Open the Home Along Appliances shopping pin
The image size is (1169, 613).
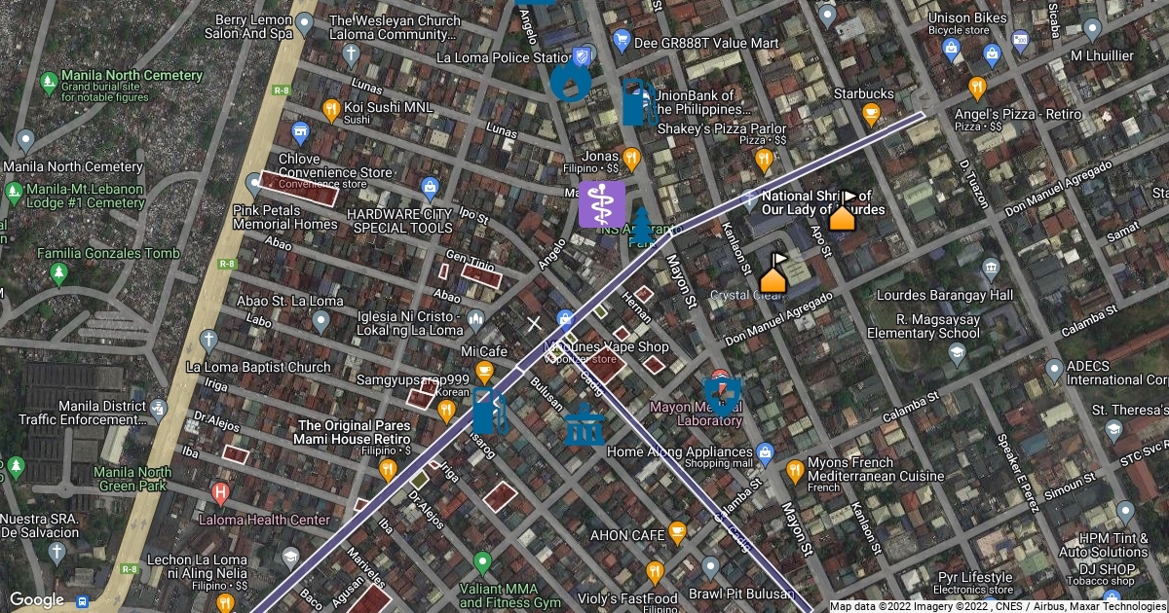pos(766,452)
